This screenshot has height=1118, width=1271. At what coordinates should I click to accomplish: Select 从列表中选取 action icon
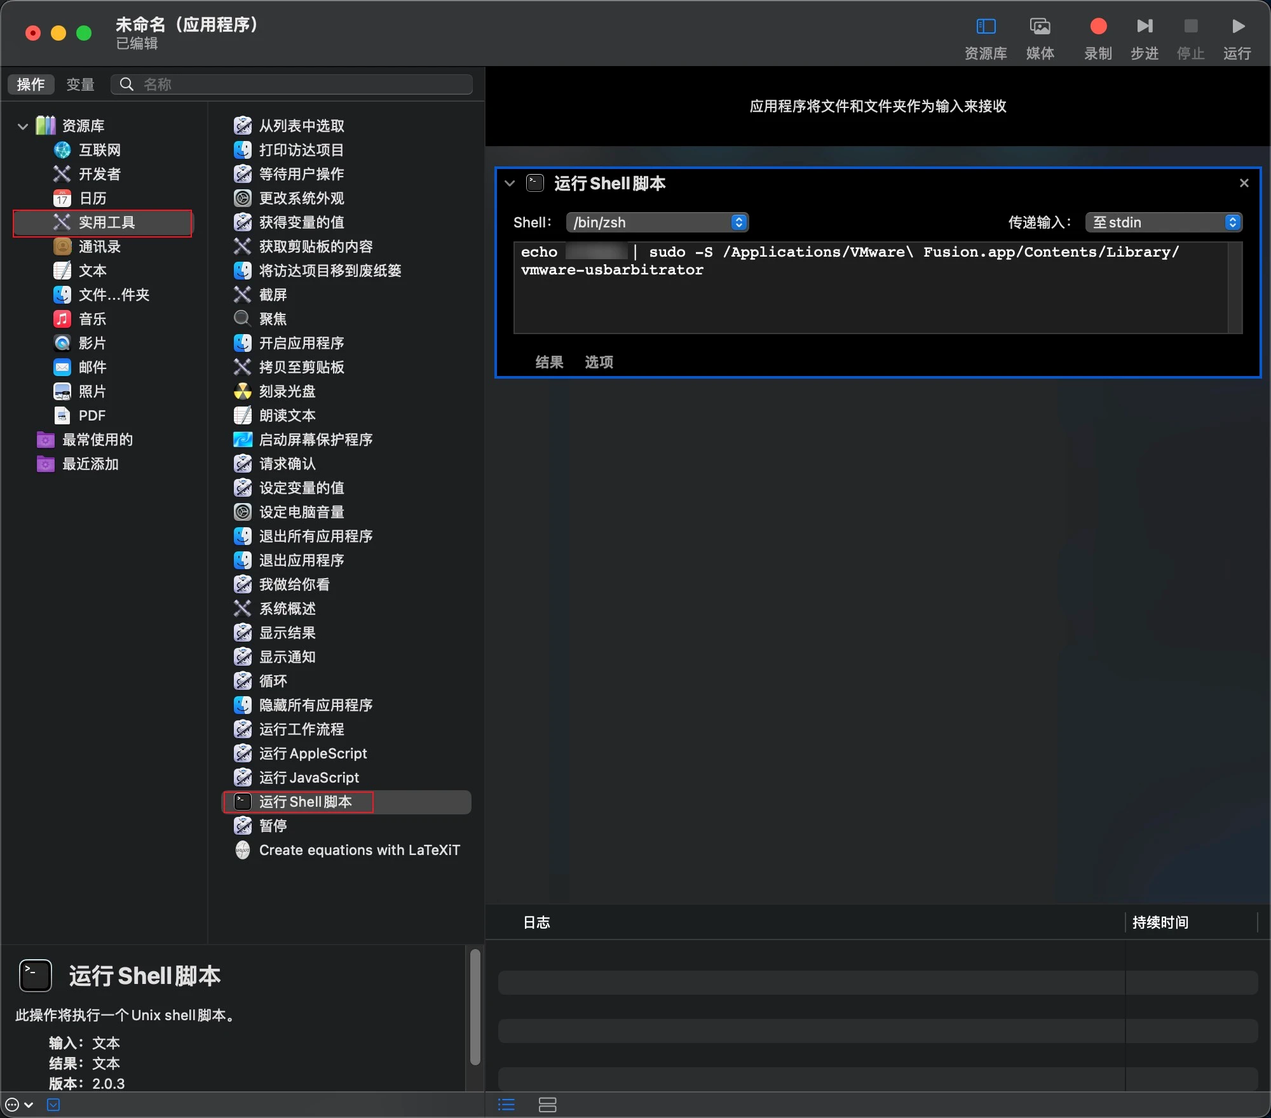point(243,126)
